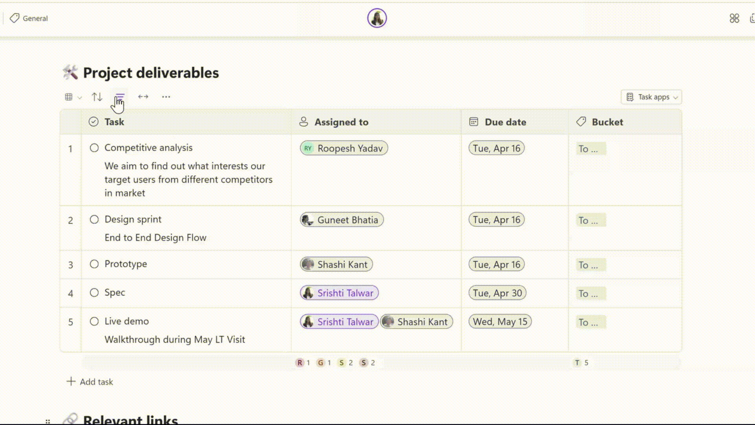Select the Bucket column header
This screenshot has width=755, height=425.
tap(607, 122)
